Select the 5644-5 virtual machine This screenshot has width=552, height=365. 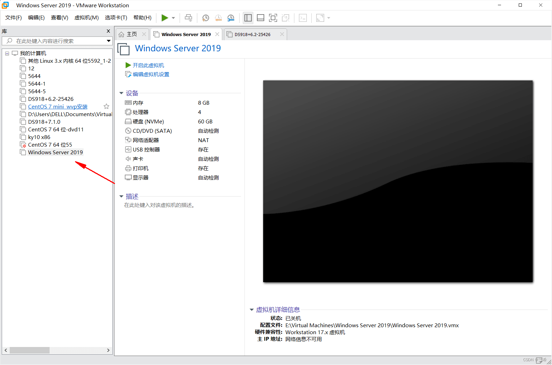click(37, 92)
